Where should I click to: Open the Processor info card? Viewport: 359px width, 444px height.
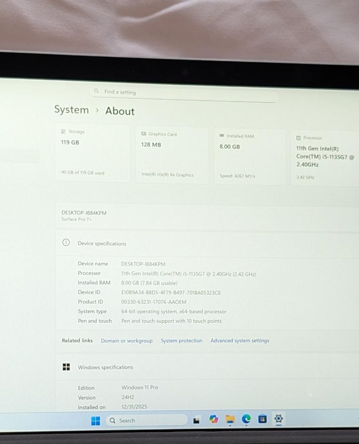click(x=325, y=158)
